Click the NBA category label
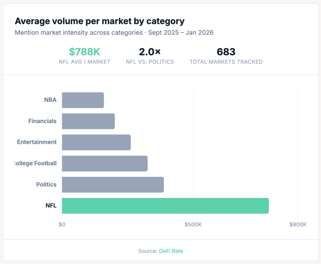 [50, 100]
